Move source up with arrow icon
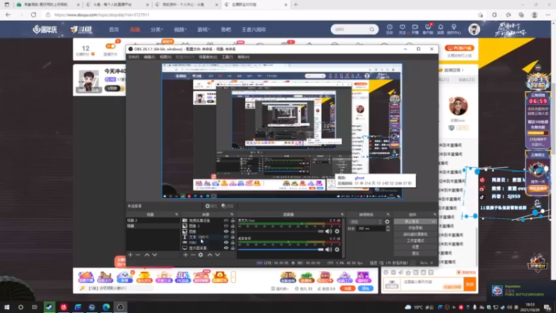 [210, 255]
